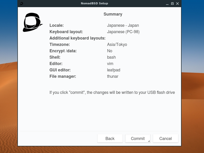Image resolution: width=204 pixels, height=153 pixels.
Task: Click the "NomadBSD Setup" window title
Action: tap(94, 3)
